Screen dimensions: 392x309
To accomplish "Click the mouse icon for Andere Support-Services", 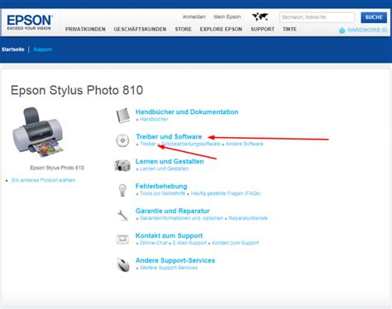I will [123, 264].
